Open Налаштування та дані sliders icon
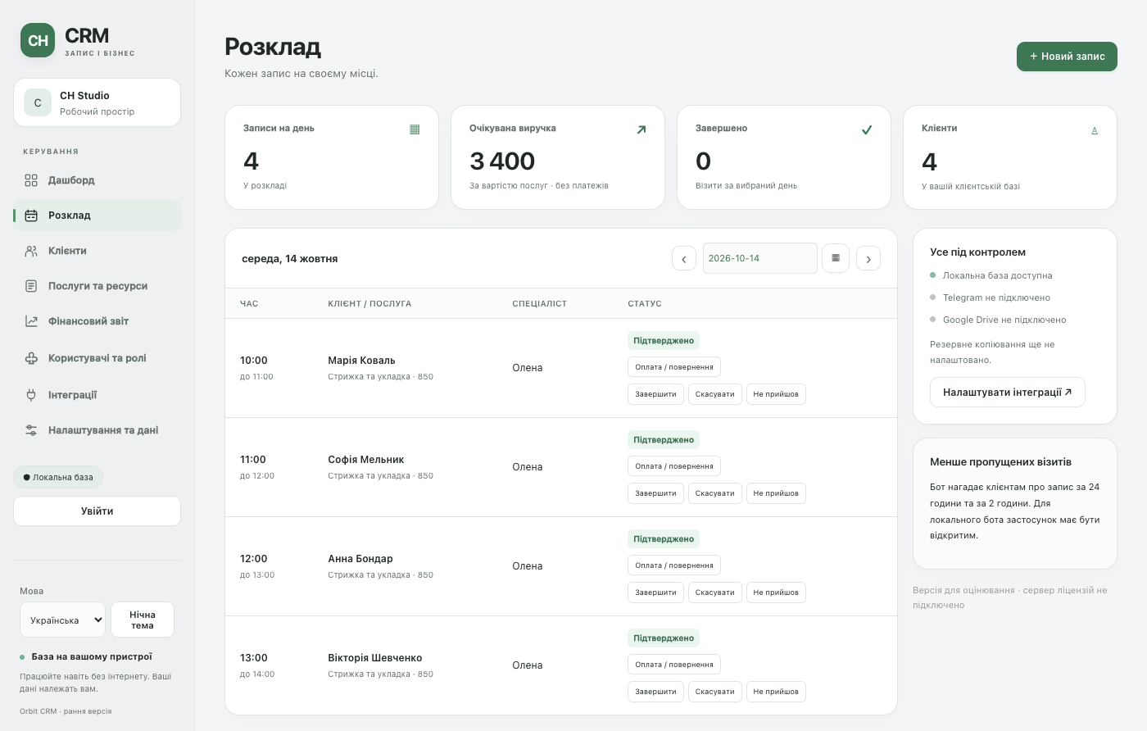The height and width of the screenshot is (731, 1147). [31, 430]
